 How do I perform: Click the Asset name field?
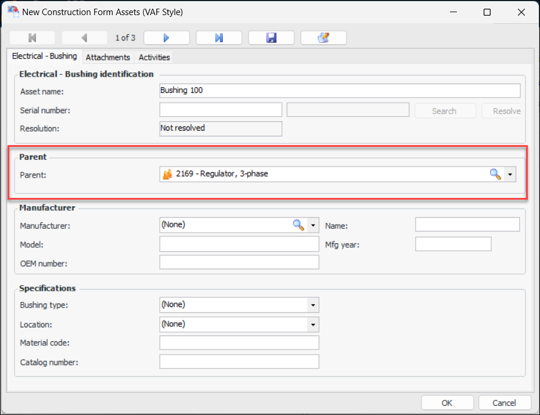coord(339,91)
